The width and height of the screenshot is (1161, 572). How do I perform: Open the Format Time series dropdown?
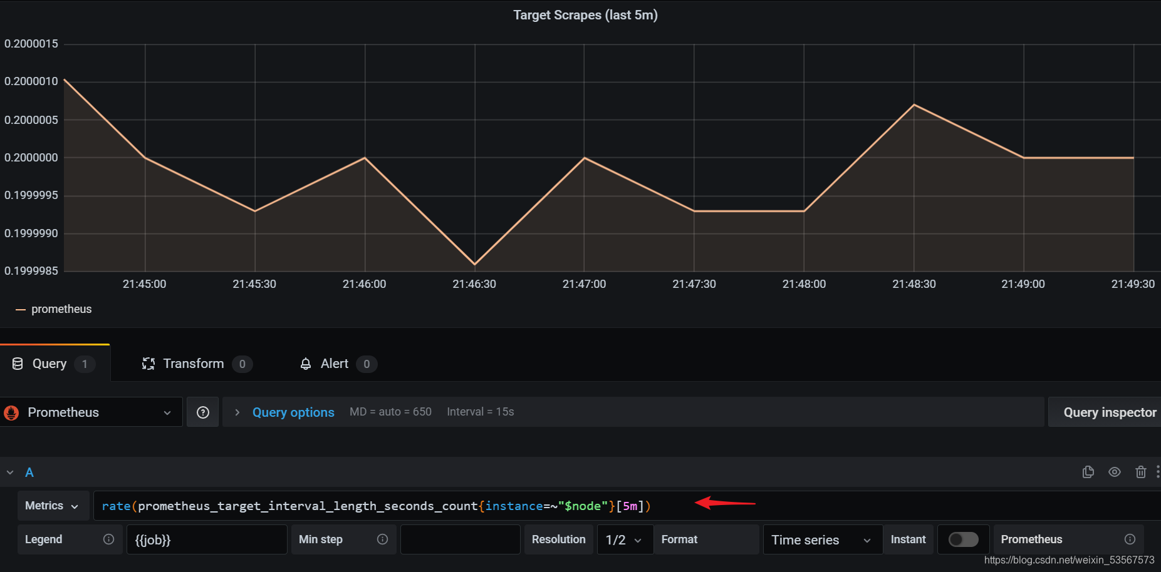(822, 539)
